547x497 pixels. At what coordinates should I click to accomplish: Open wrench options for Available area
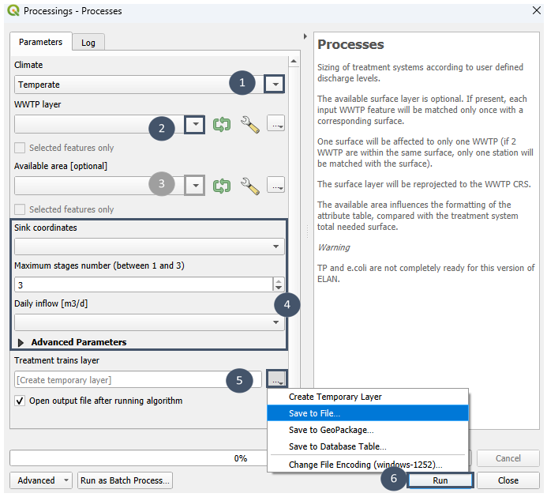tap(249, 186)
